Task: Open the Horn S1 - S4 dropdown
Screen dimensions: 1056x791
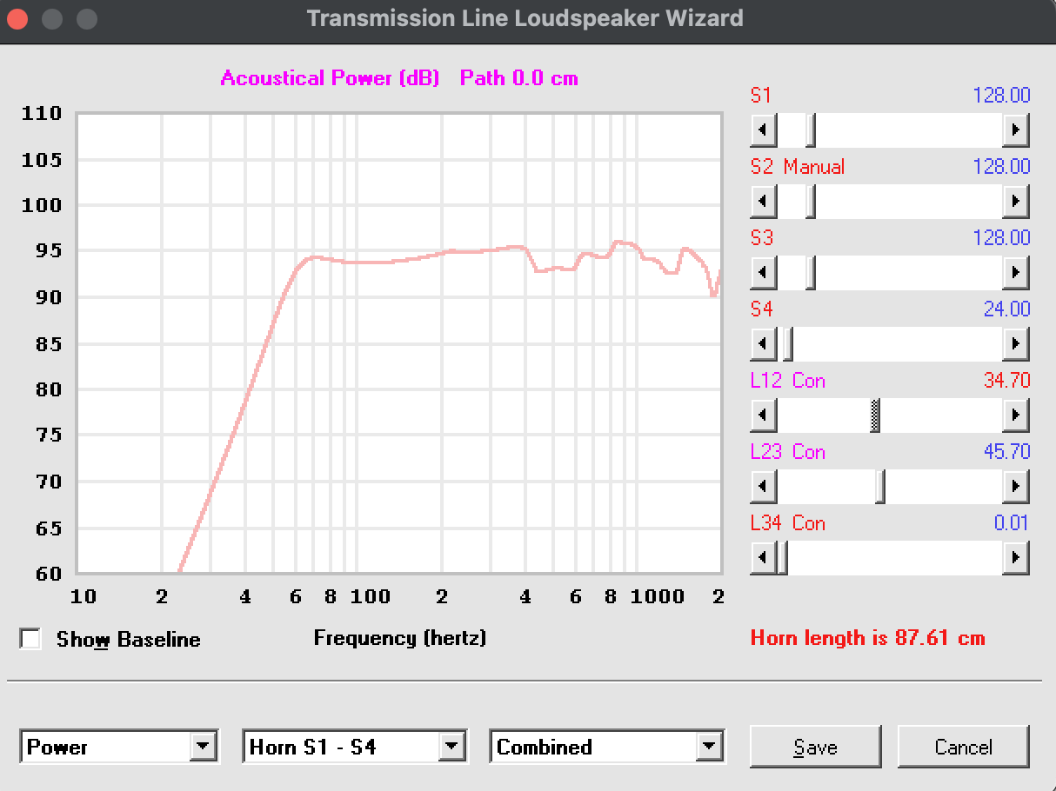Action: click(x=452, y=746)
